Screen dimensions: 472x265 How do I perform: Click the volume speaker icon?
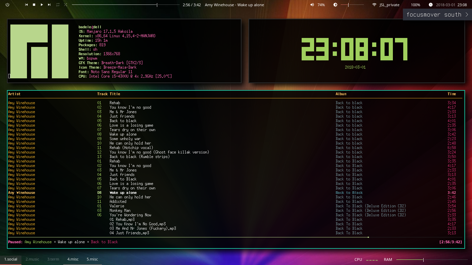click(x=312, y=5)
